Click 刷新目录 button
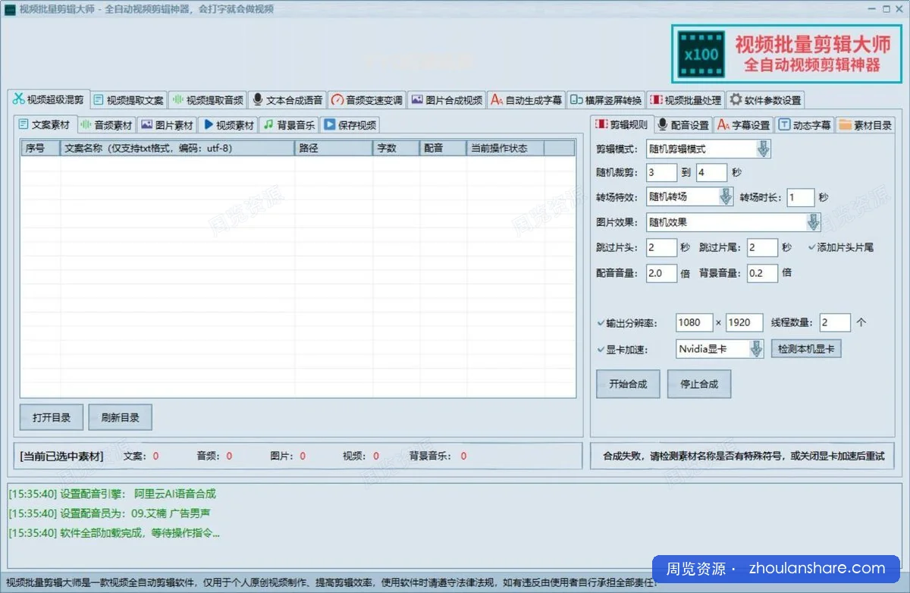910x593 pixels. point(120,417)
